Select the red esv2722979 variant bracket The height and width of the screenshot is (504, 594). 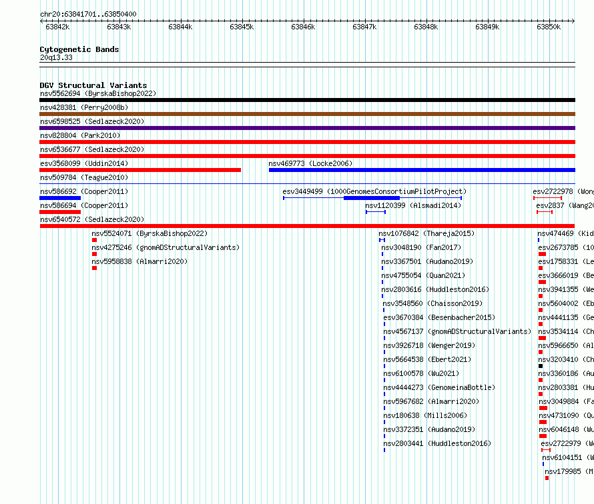[546, 450]
